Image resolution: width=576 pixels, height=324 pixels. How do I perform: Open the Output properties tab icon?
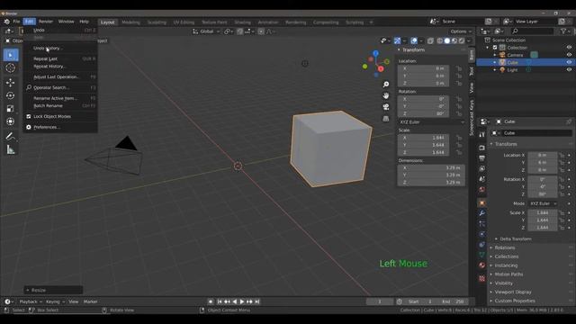482,158
